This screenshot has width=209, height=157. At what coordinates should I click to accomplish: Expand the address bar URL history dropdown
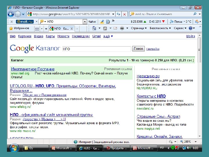[113, 14]
